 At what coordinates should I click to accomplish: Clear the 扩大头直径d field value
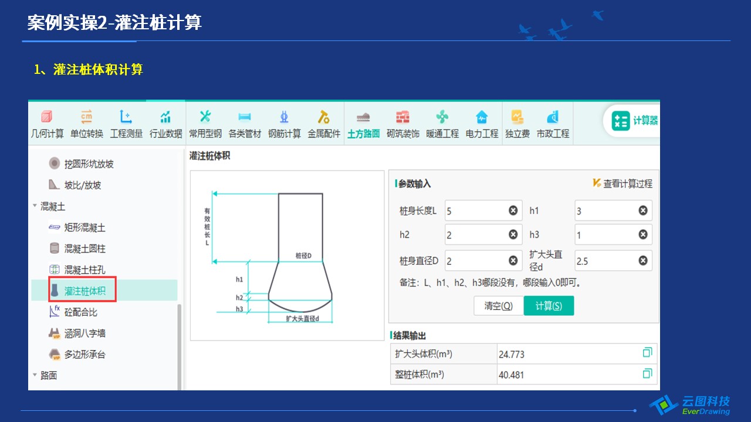[x=643, y=261]
